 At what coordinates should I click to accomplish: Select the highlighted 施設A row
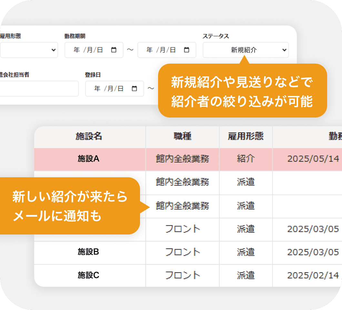pos(88,159)
